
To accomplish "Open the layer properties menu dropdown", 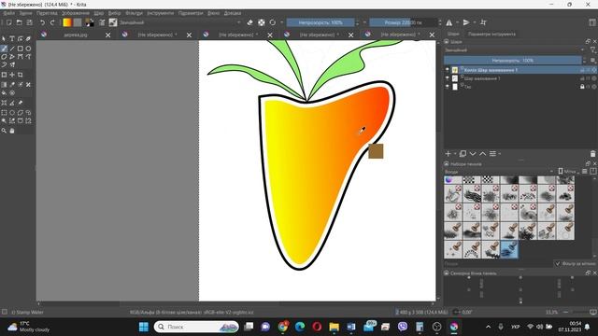I will [x=494, y=153].
